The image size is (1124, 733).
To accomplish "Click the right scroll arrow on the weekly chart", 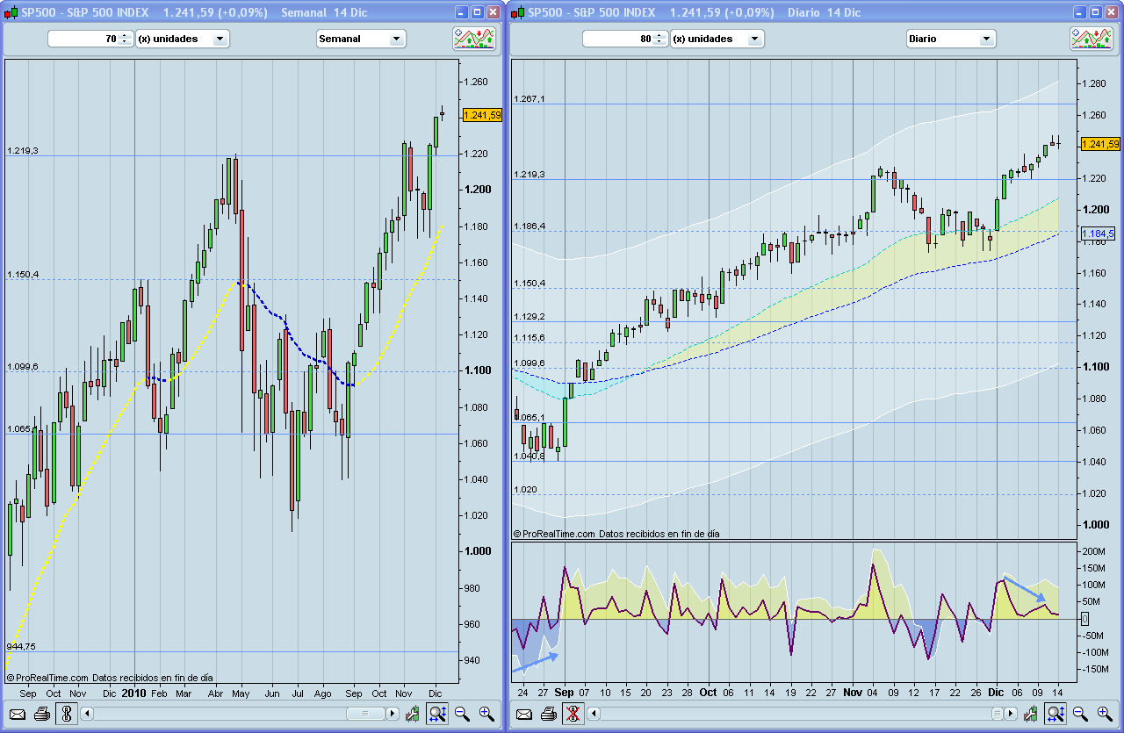I will [x=392, y=714].
